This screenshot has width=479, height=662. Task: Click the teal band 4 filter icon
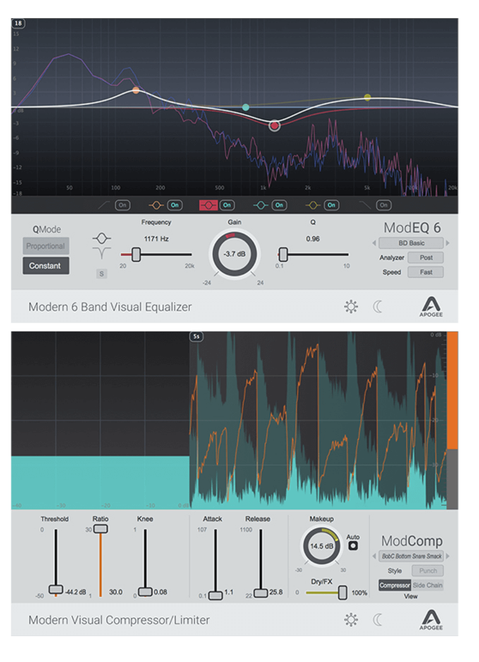pyautogui.click(x=260, y=205)
